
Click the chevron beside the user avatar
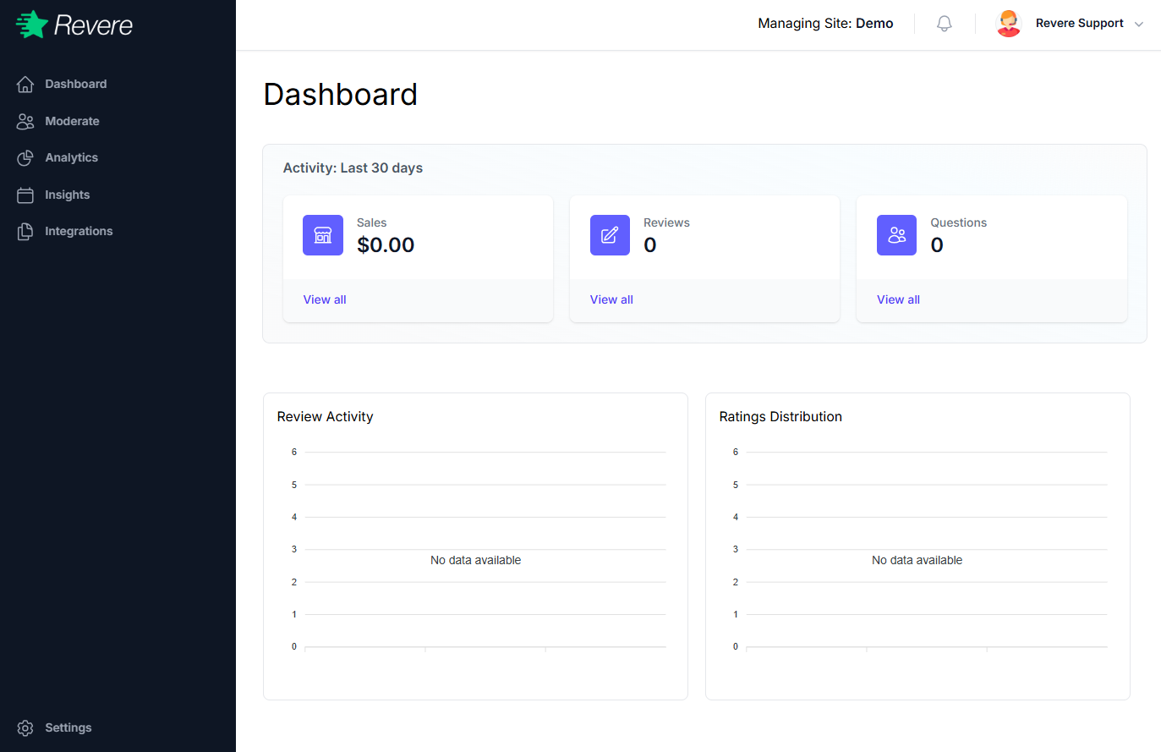pyautogui.click(x=1140, y=24)
